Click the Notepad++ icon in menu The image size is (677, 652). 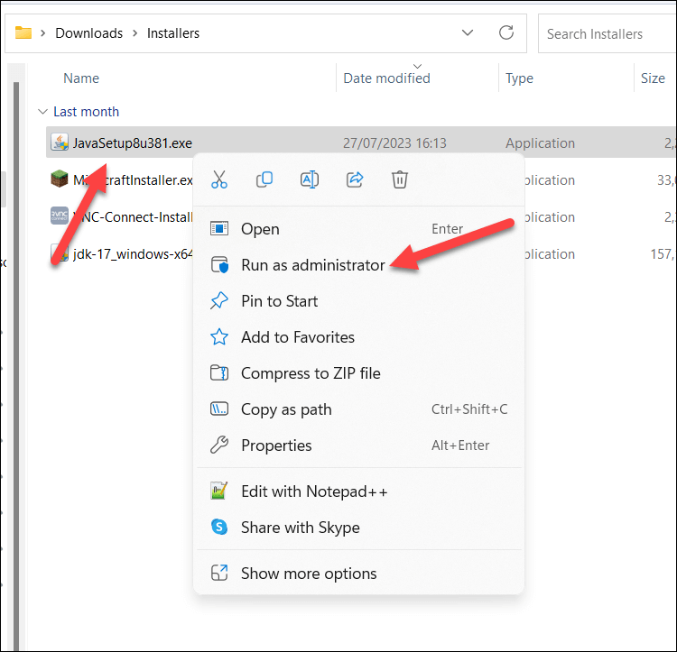pyautogui.click(x=219, y=491)
